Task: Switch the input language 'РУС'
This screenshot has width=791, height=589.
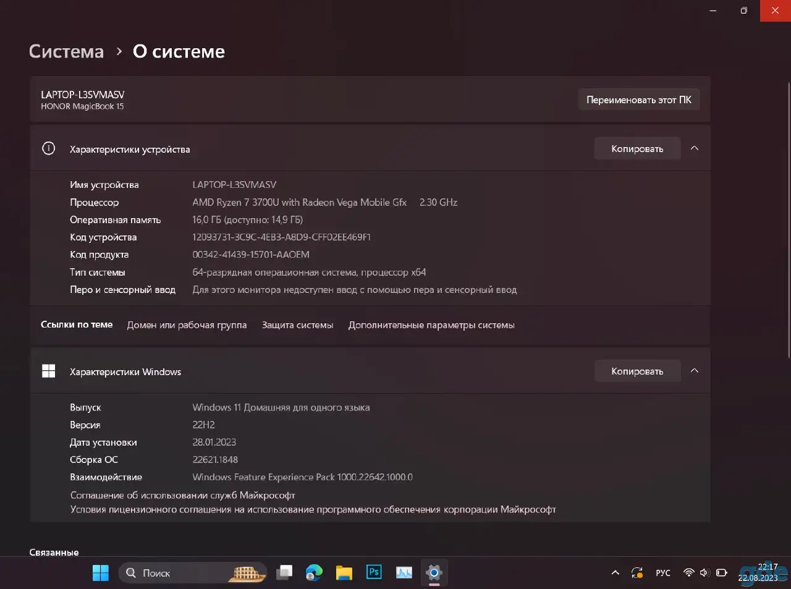Action: [x=663, y=573]
